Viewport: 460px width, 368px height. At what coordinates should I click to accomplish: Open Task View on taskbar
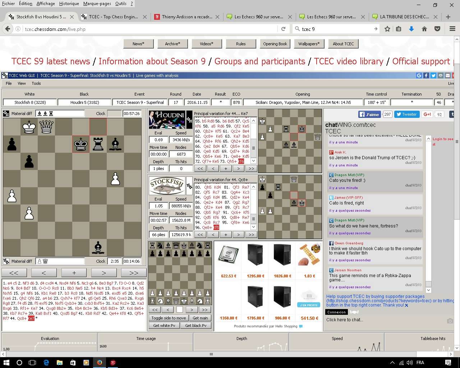coord(32,363)
